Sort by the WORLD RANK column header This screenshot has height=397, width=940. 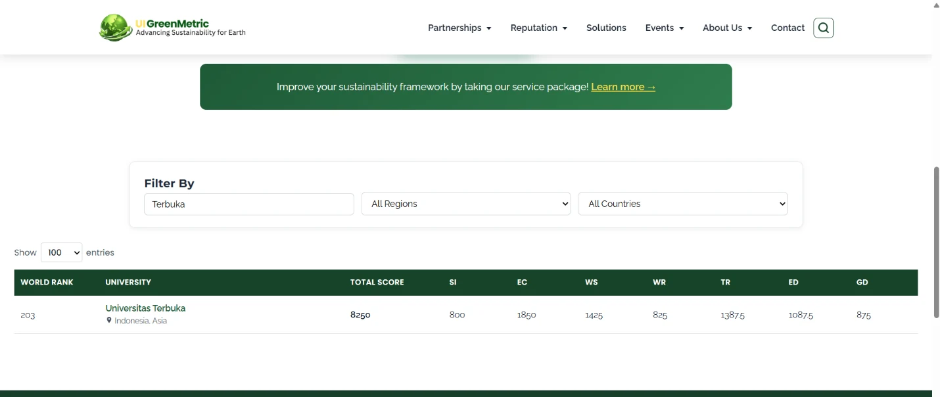(x=47, y=282)
